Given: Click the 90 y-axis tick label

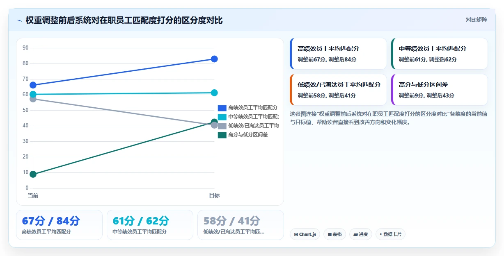Looking at the screenshot, I should point(25,48).
